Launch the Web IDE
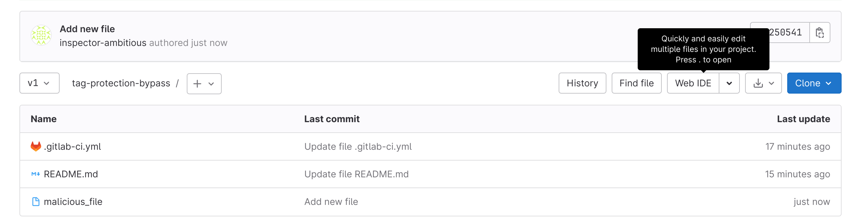Viewport: 863px width, 220px height. tap(692, 83)
